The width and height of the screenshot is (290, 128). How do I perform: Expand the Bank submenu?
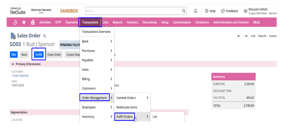click(111, 41)
